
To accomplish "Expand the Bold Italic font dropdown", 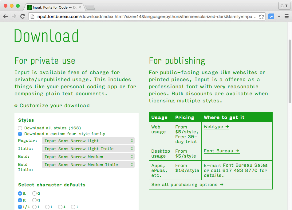I will 88,165.
